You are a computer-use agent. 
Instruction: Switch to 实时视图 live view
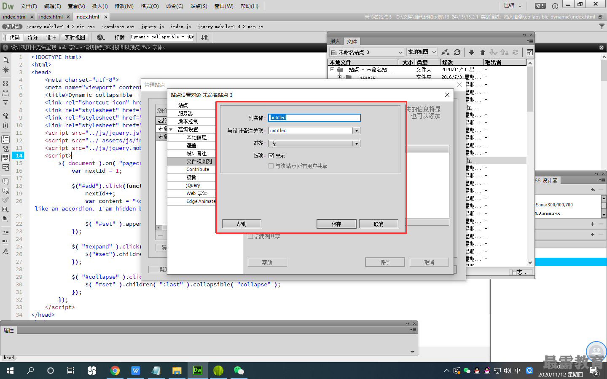(x=75, y=37)
